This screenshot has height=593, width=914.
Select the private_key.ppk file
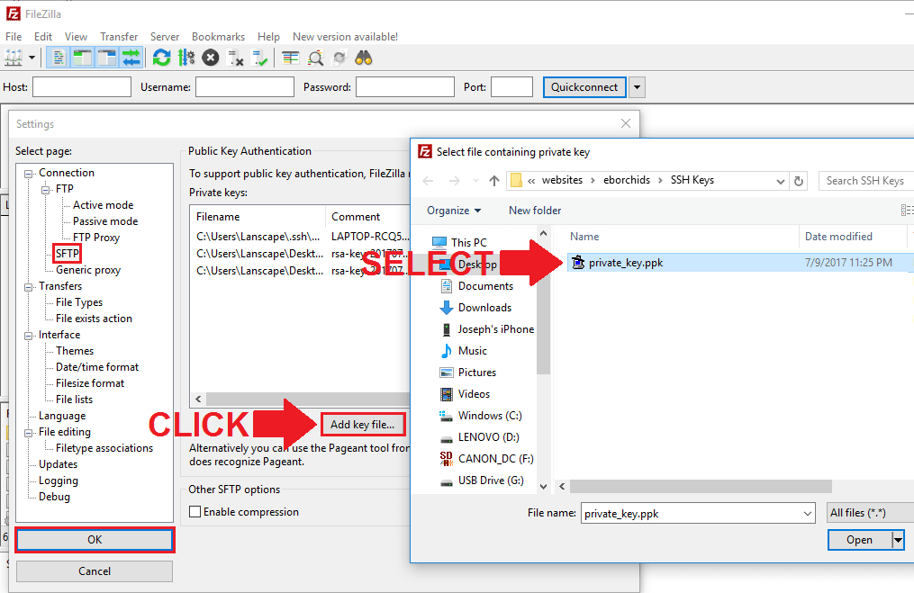(626, 263)
